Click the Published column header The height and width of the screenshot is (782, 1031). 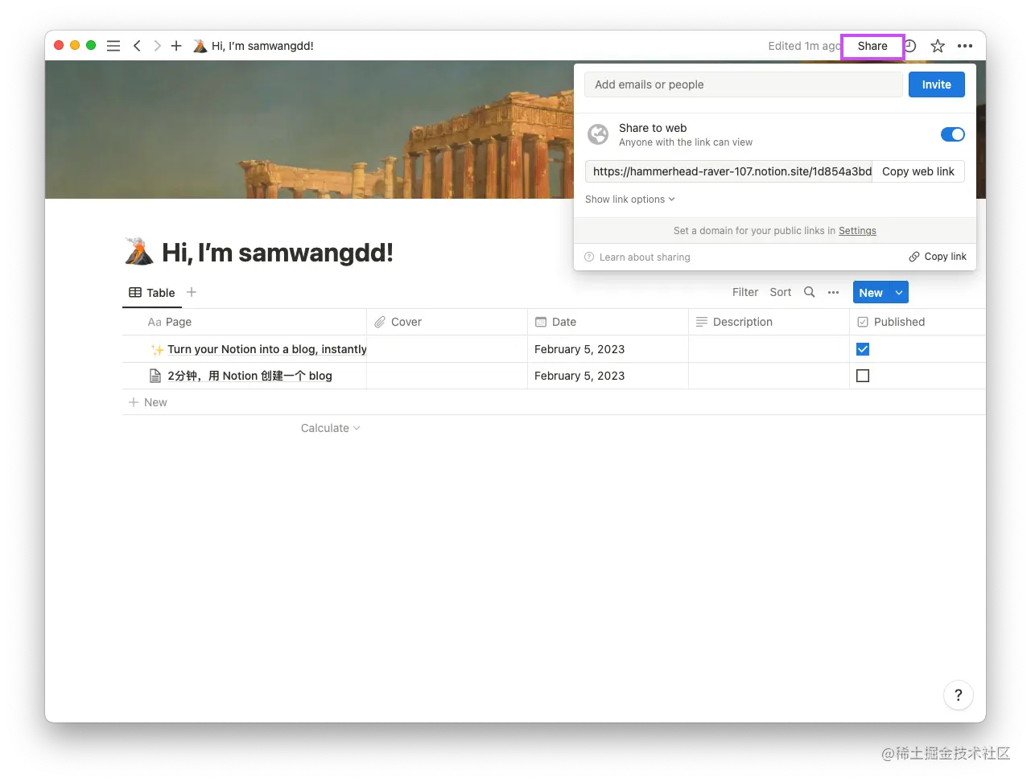[x=918, y=322]
